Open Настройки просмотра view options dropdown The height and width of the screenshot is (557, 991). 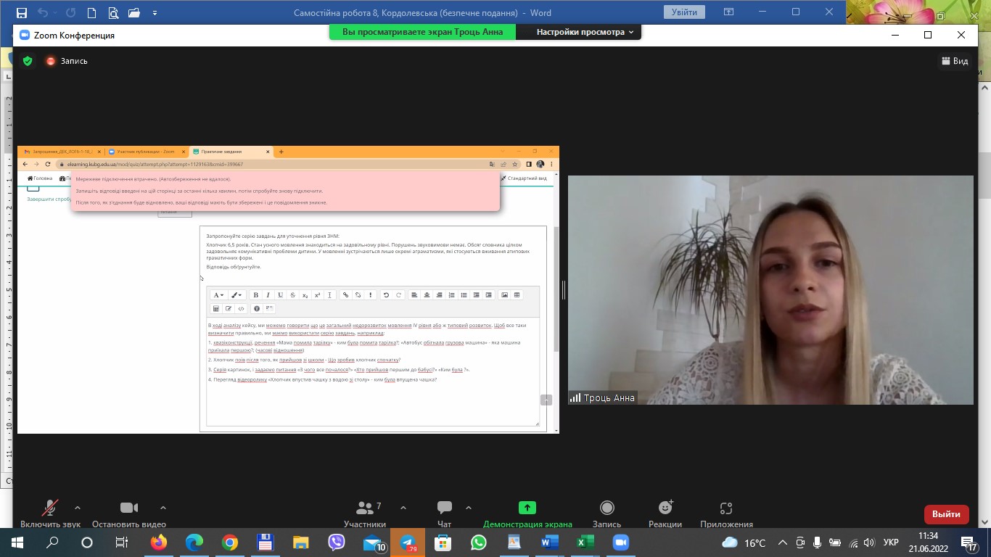click(585, 32)
